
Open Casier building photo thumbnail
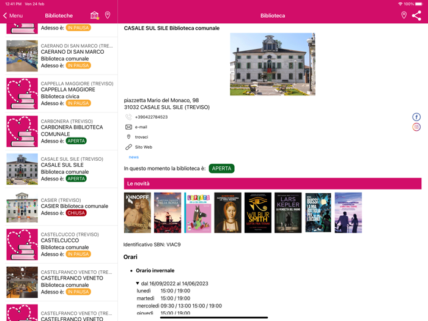tap(22, 207)
